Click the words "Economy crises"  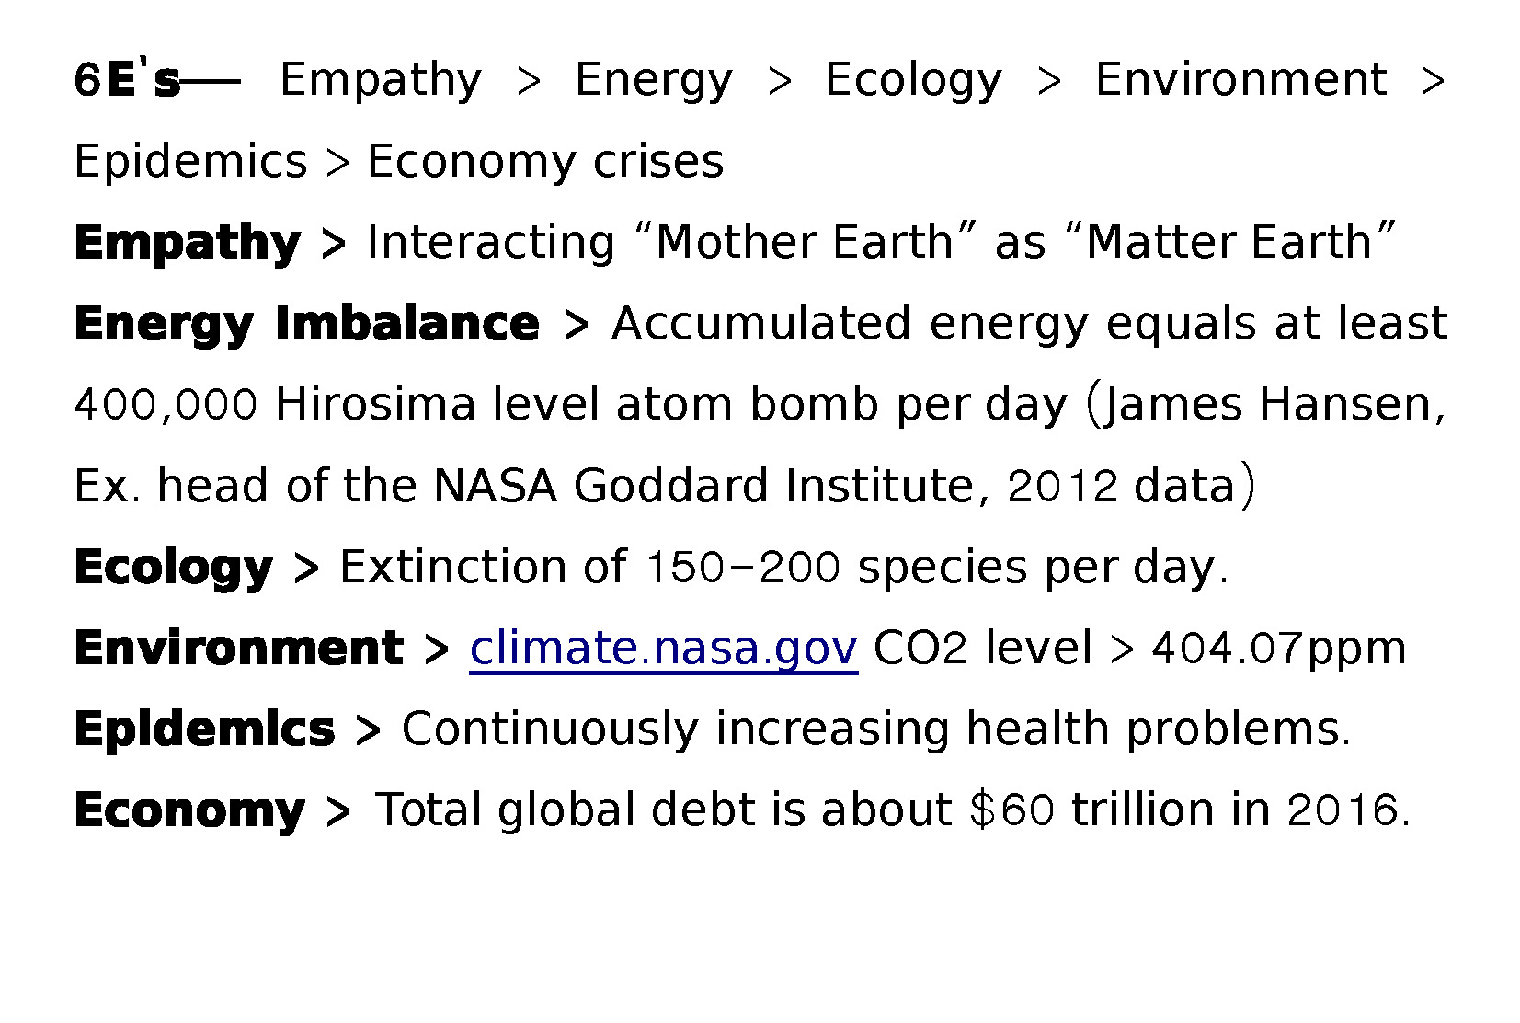coord(545,162)
